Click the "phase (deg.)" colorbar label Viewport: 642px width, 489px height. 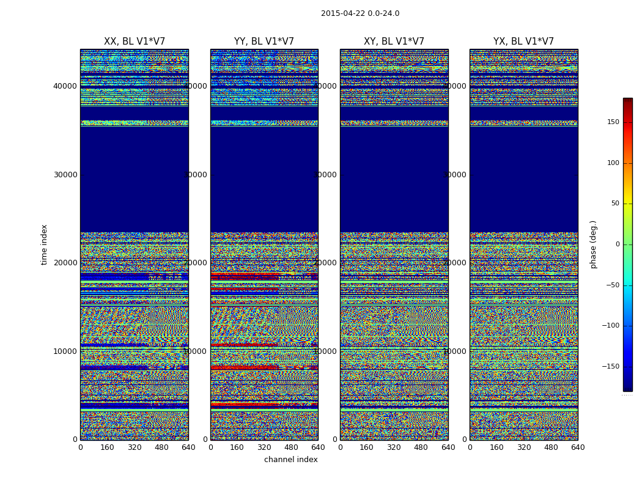593,244
